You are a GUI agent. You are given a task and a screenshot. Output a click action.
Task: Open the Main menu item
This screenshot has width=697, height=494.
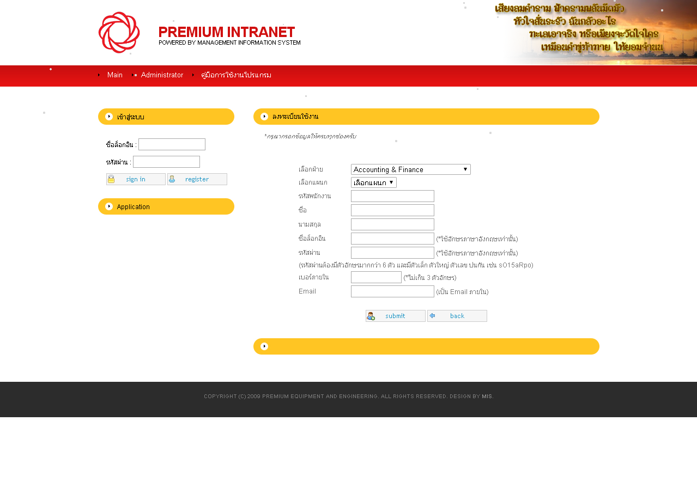point(114,75)
